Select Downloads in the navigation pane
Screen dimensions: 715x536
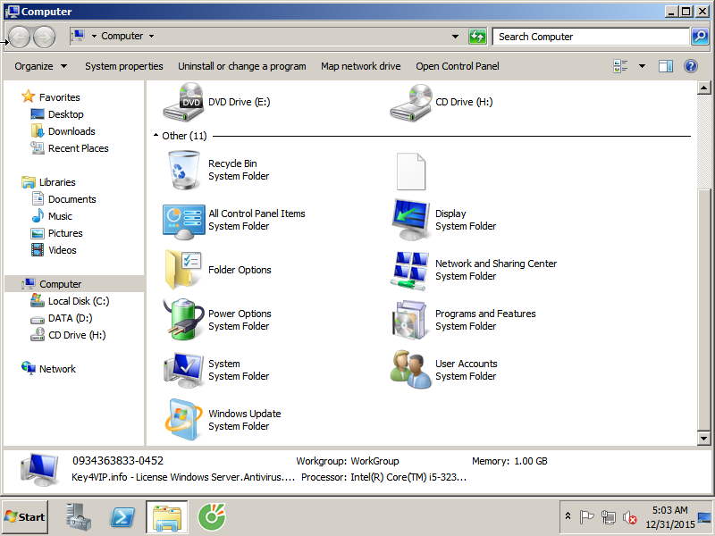(x=71, y=131)
